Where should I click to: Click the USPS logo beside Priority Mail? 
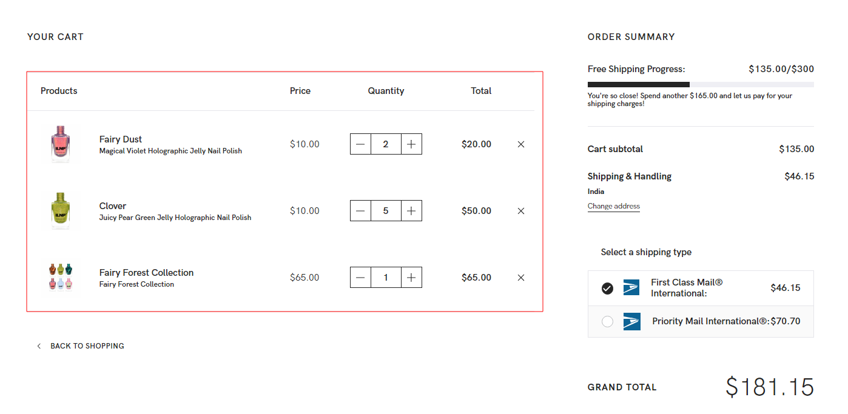click(631, 321)
